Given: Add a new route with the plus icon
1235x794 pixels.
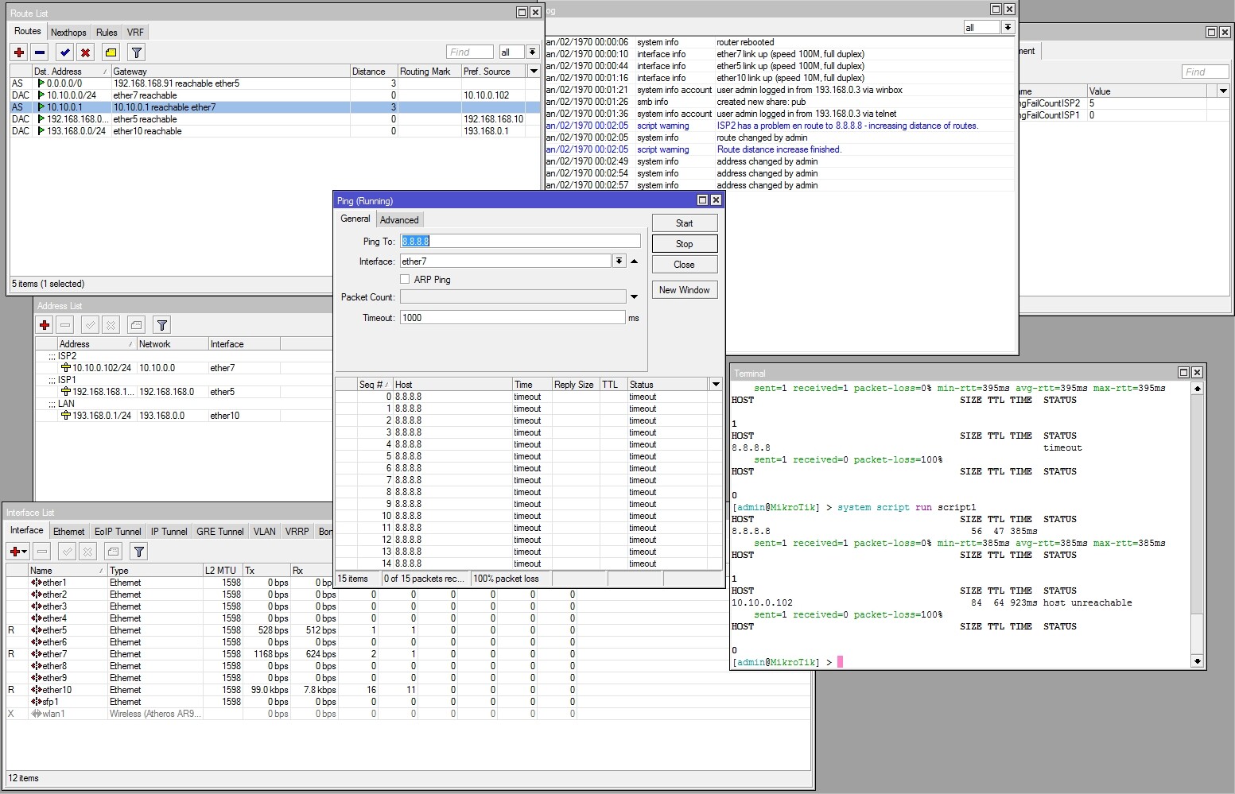Looking at the screenshot, I should 18,52.
